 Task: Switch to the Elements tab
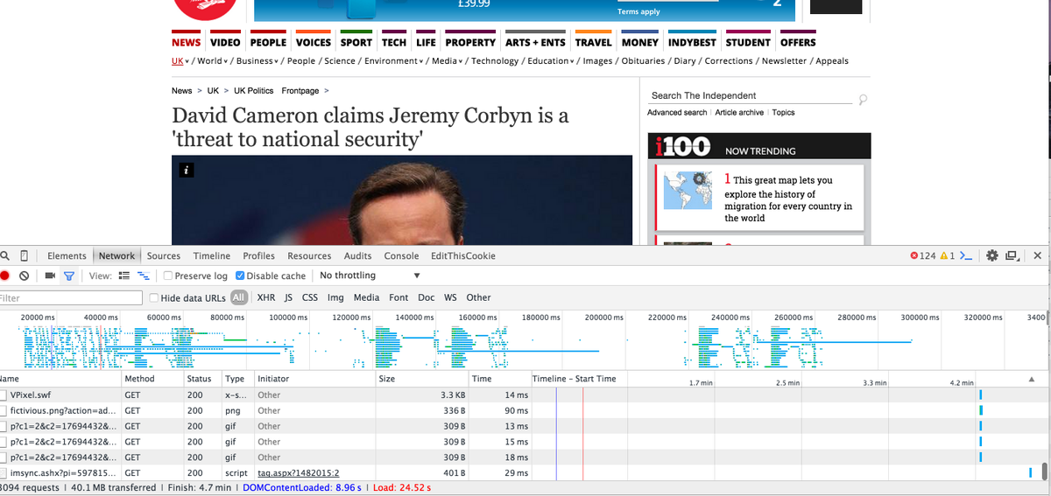(x=67, y=256)
